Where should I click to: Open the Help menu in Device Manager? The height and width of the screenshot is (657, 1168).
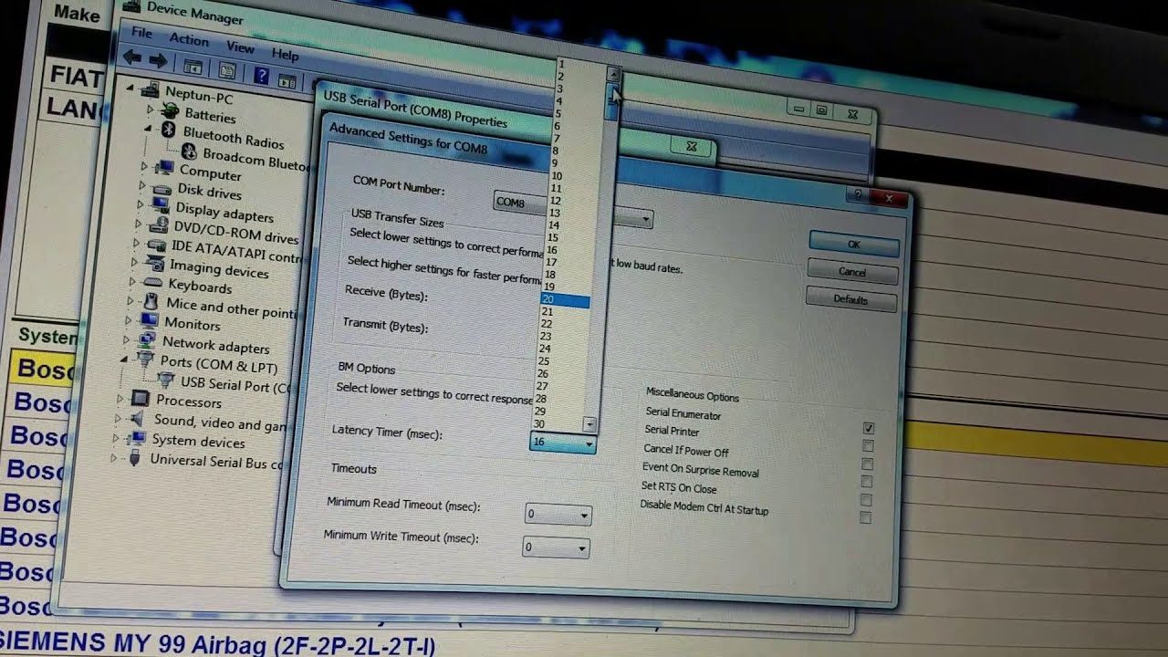click(x=285, y=54)
